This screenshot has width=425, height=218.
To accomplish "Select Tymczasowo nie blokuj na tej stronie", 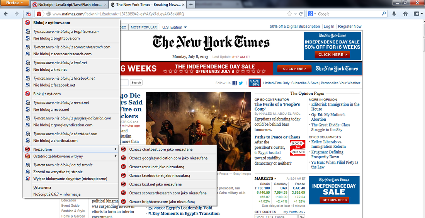I will point(71,165).
